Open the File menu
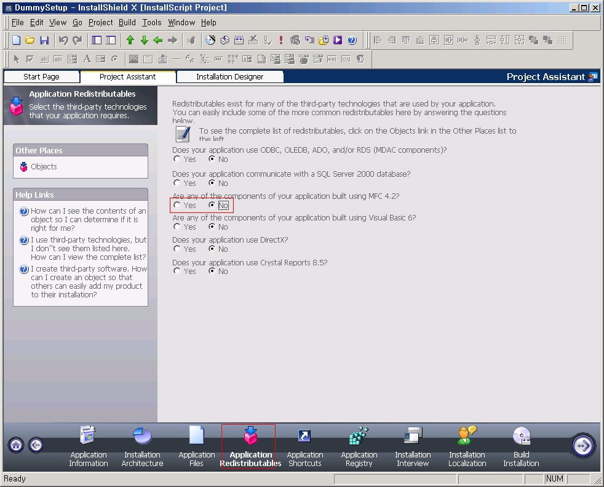This screenshot has height=487, width=604. (x=18, y=22)
